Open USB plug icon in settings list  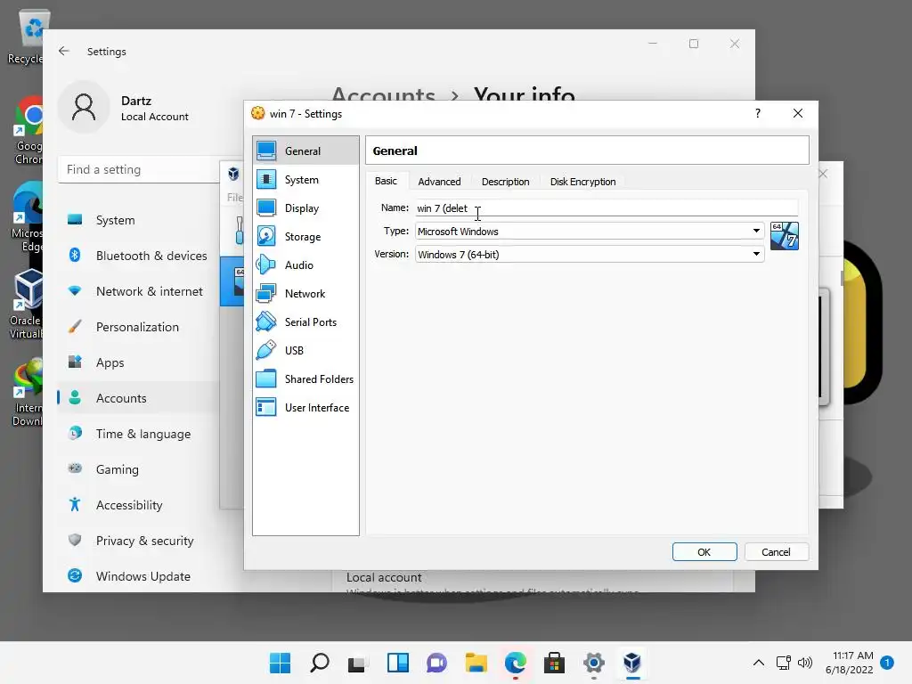tap(266, 350)
